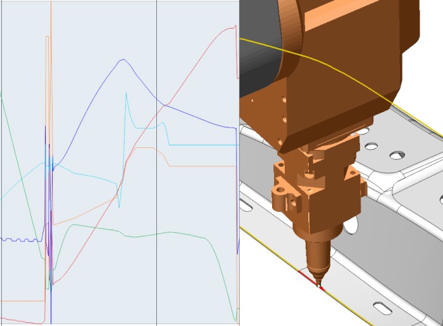
Task: Select the slot hole at bottom of sheet part
Action: click(x=382, y=307)
